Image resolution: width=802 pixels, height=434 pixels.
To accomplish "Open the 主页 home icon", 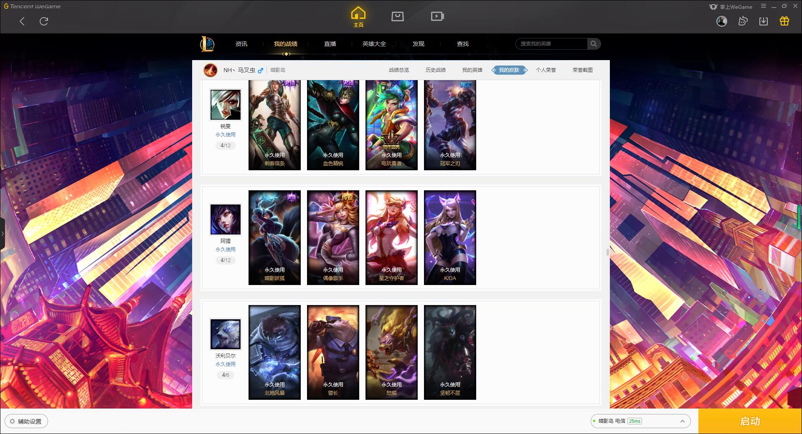I will 358,17.
